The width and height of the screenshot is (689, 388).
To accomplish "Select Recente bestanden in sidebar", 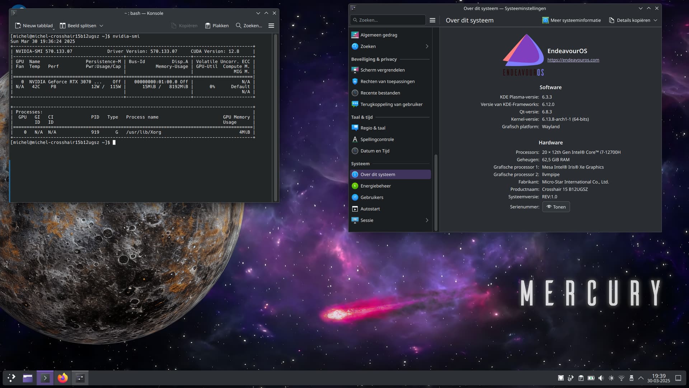I will (x=390, y=93).
